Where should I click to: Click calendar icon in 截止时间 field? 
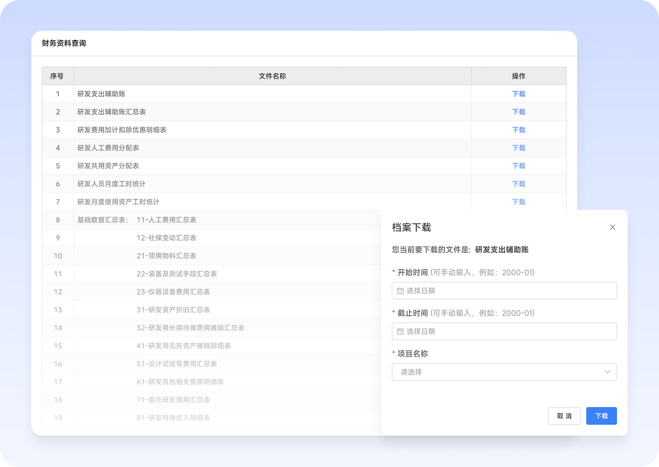pyautogui.click(x=400, y=331)
